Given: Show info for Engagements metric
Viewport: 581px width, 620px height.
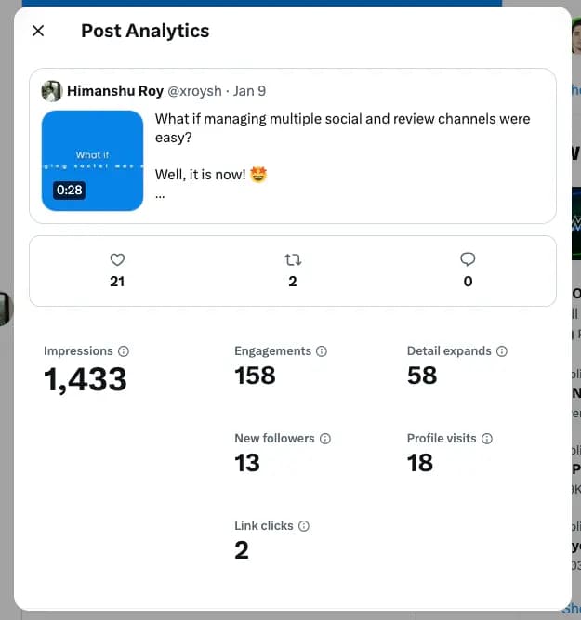Looking at the screenshot, I should pyautogui.click(x=322, y=351).
